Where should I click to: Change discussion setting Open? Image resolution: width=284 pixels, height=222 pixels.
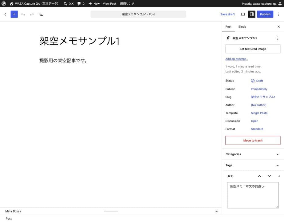point(254,121)
